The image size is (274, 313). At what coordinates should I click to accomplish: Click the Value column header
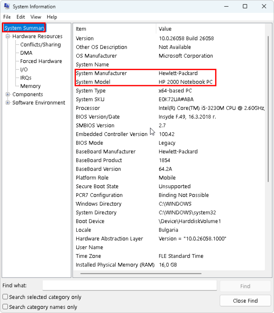pyautogui.click(x=210, y=29)
